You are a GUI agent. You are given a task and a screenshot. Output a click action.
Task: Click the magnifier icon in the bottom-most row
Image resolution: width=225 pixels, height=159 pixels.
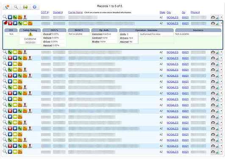pyautogui.click(x=5, y=151)
